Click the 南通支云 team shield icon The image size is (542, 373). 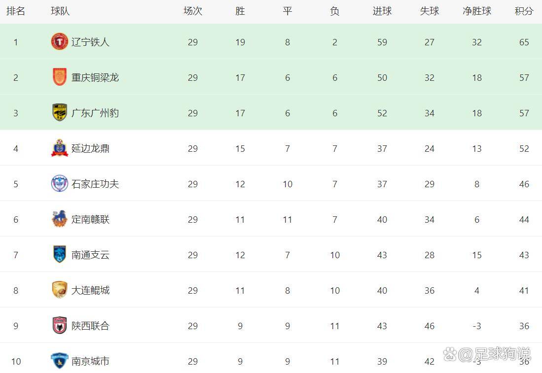coord(59,255)
